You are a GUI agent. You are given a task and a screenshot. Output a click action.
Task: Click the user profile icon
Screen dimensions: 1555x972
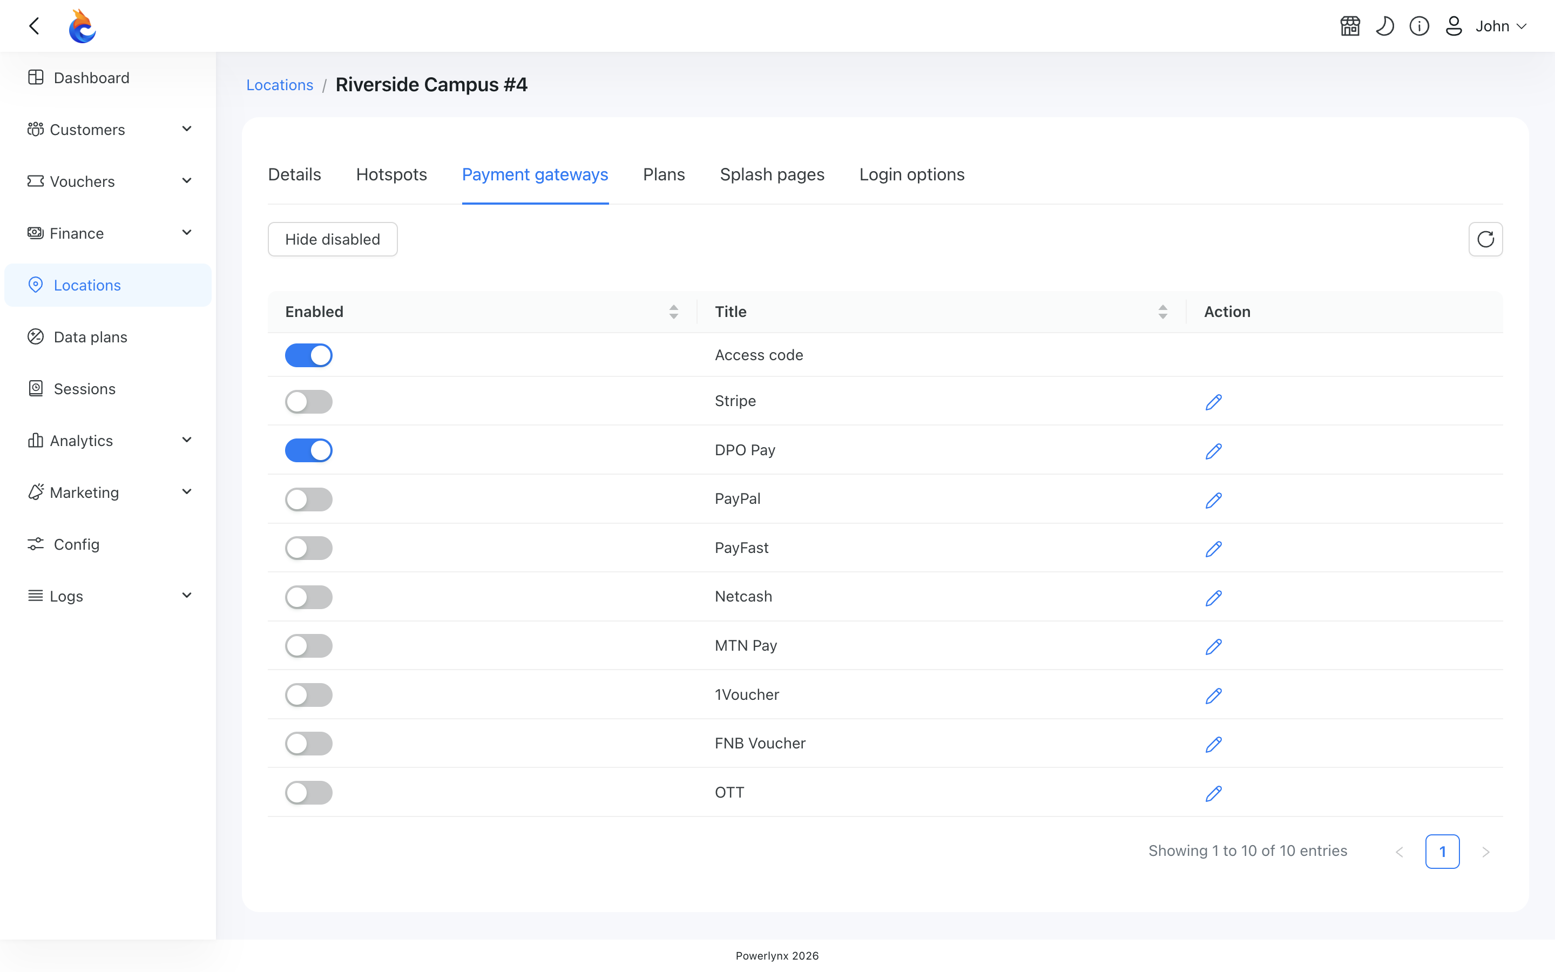(x=1453, y=26)
